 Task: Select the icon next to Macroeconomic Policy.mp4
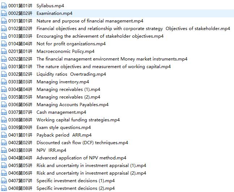tap(4, 51)
